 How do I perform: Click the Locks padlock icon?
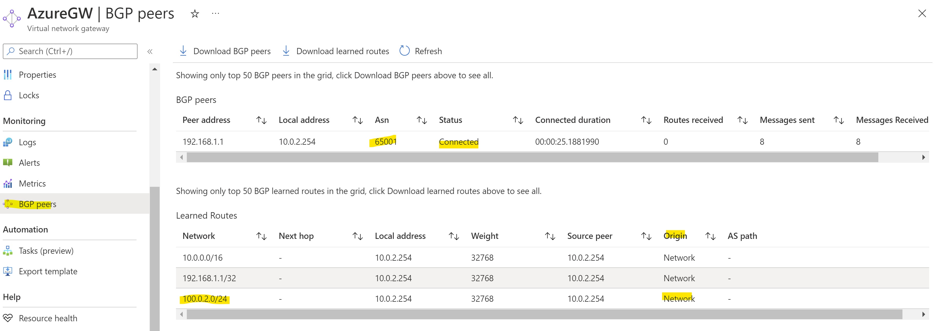[8, 95]
